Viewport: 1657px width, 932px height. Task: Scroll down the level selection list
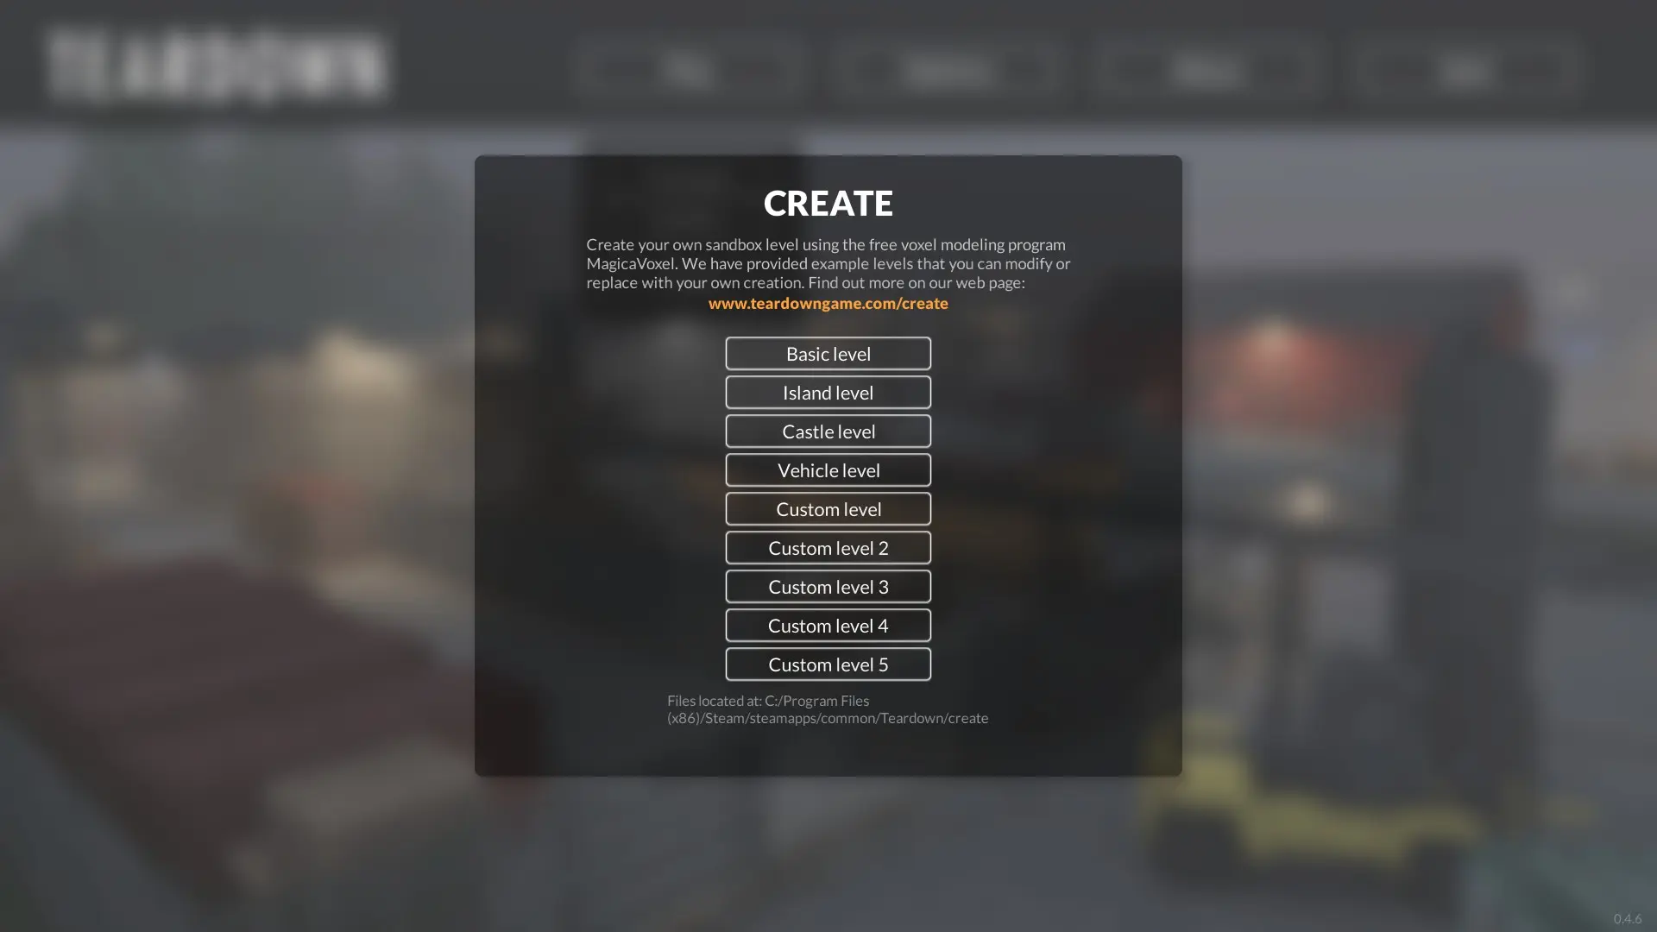(x=828, y=664)
